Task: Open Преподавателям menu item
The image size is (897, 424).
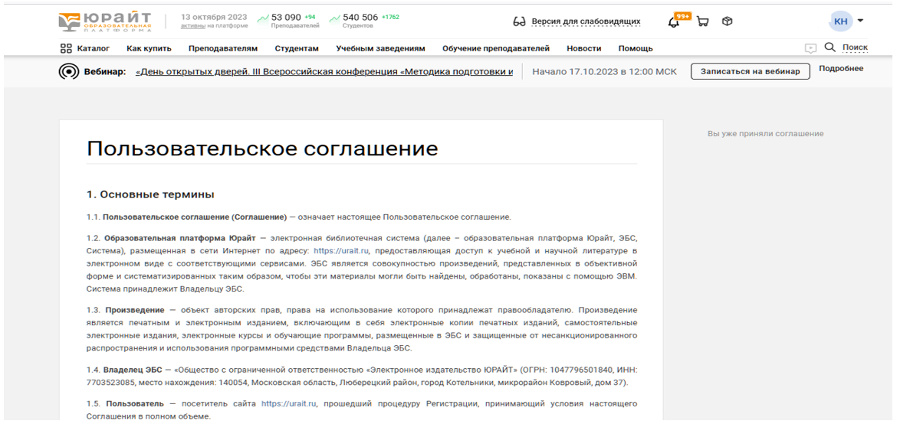Action: [x=223, y=48]
